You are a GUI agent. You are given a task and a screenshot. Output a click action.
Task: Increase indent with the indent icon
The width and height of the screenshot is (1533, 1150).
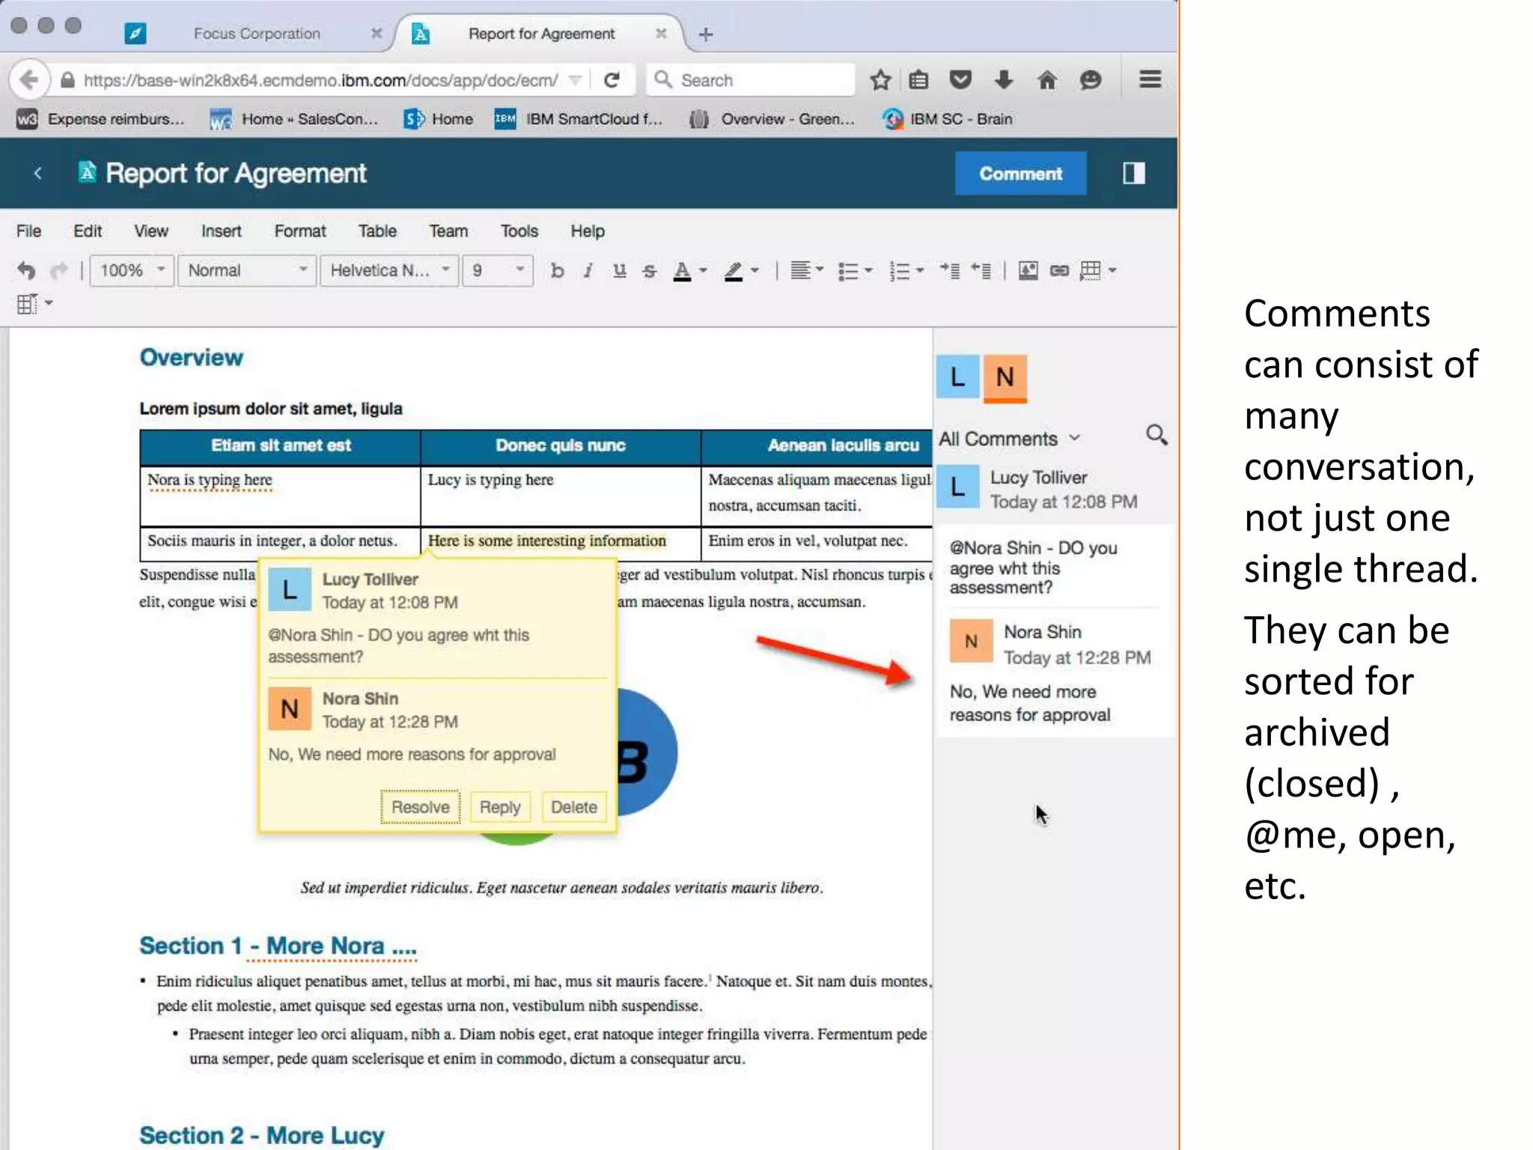click(950, 270)
